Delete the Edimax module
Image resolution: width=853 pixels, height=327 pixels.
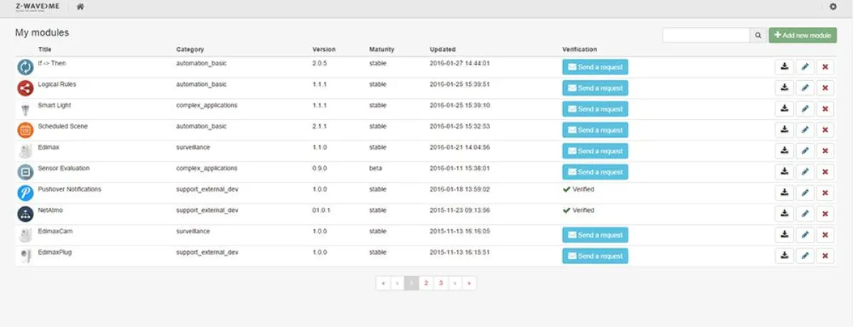(825, 151)
